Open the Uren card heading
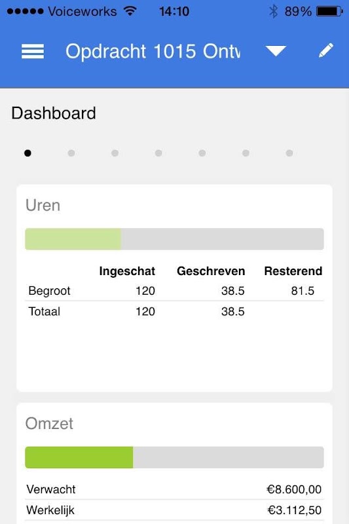This screenshot has height=524, width=349. click(x=43, y=205)
